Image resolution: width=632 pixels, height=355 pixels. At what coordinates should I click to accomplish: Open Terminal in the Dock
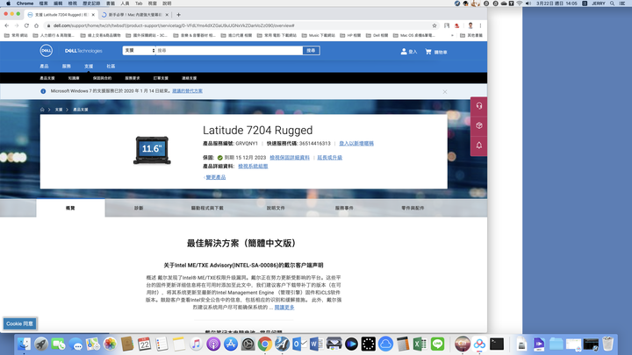[x=497, y=344]
